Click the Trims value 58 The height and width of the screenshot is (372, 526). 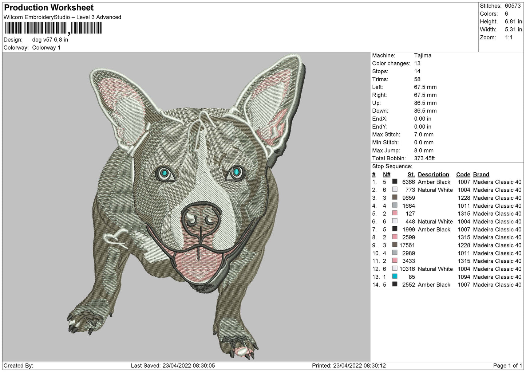coord(417,79)
